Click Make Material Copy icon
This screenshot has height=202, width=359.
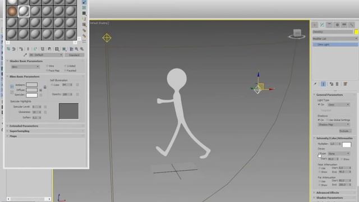[x=35, y=49]
